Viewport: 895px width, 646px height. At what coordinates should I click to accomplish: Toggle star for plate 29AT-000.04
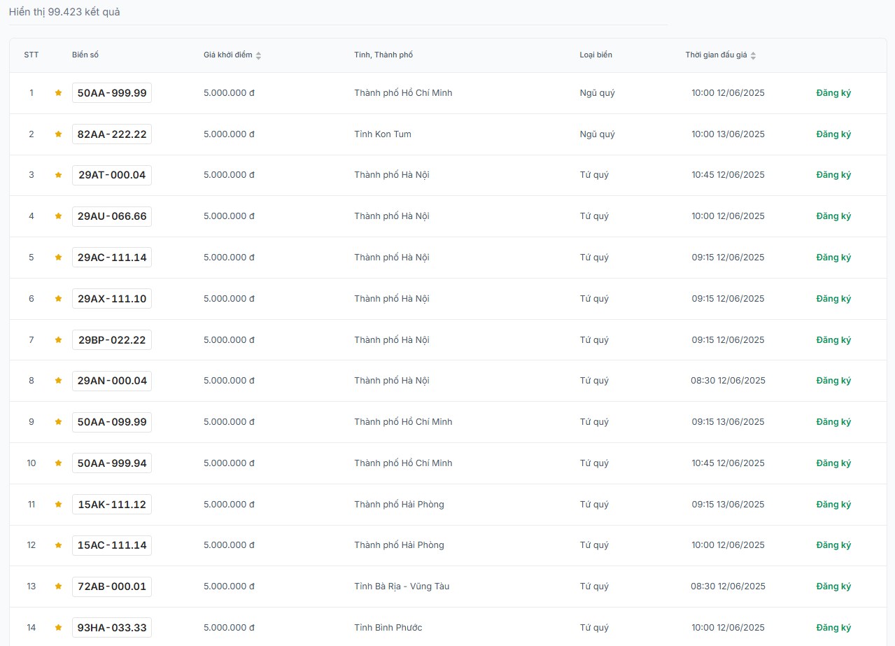click(x=59, y=175)
